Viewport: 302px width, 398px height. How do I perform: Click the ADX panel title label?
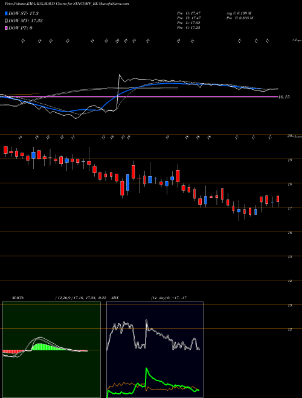click(115, 298)
